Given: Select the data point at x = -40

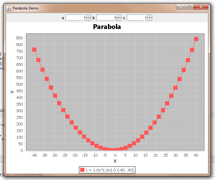Looking at the screenshot, I should [x=34, y=49].
